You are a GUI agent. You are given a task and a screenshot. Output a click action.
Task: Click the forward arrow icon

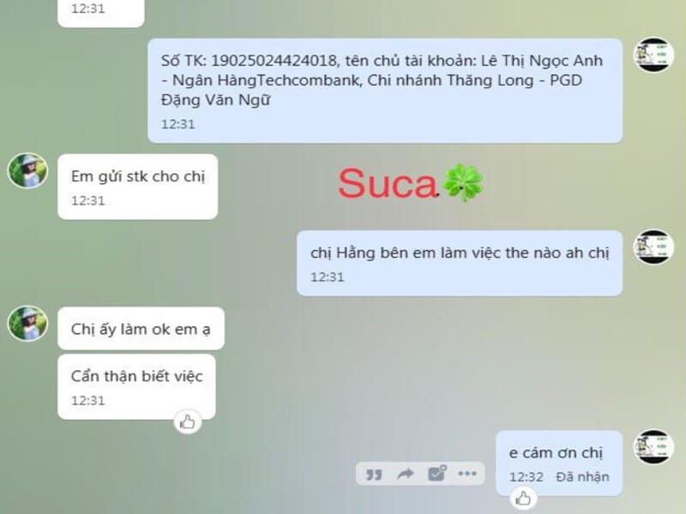pyautogui.click(x=405, y=474)
